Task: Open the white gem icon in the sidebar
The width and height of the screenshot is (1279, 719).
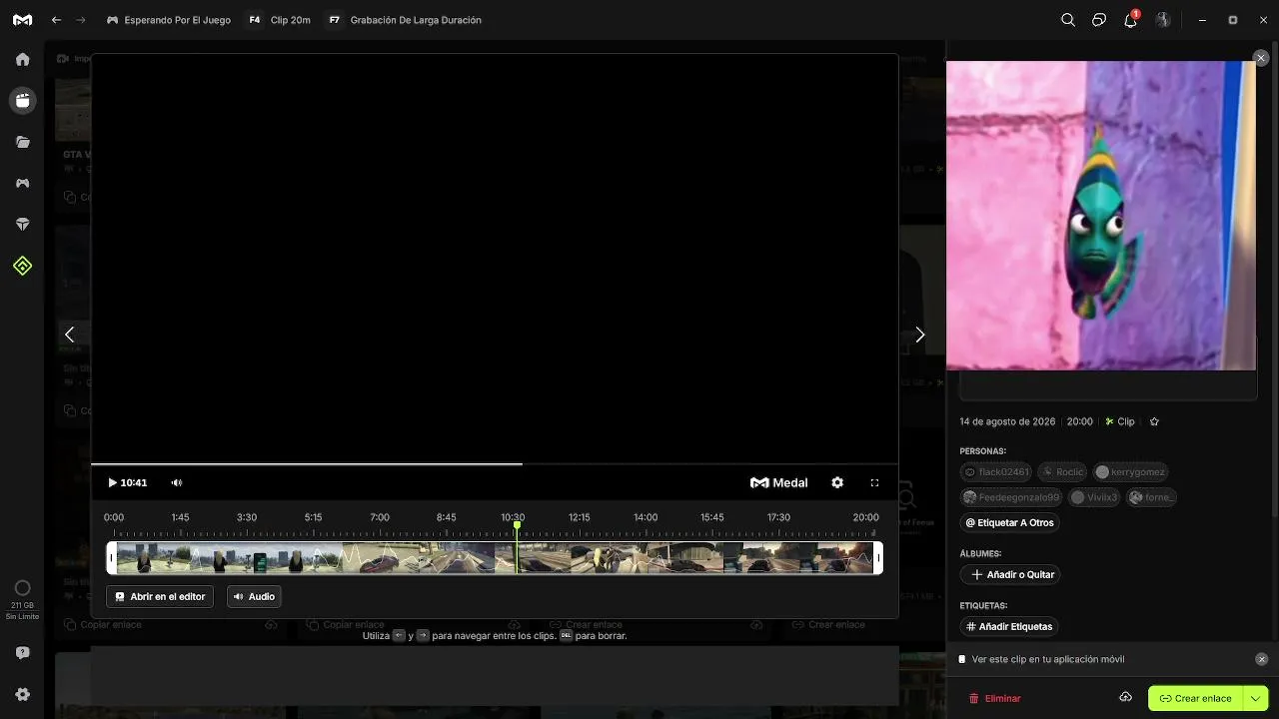Action: 22,225
